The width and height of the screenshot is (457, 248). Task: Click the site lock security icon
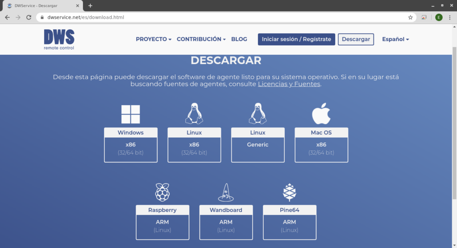pos(42,17)
